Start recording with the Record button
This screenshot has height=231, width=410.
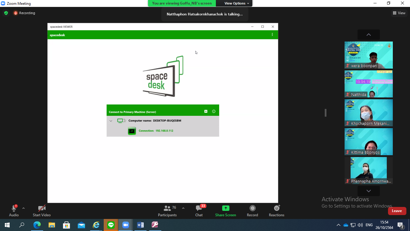252,211
